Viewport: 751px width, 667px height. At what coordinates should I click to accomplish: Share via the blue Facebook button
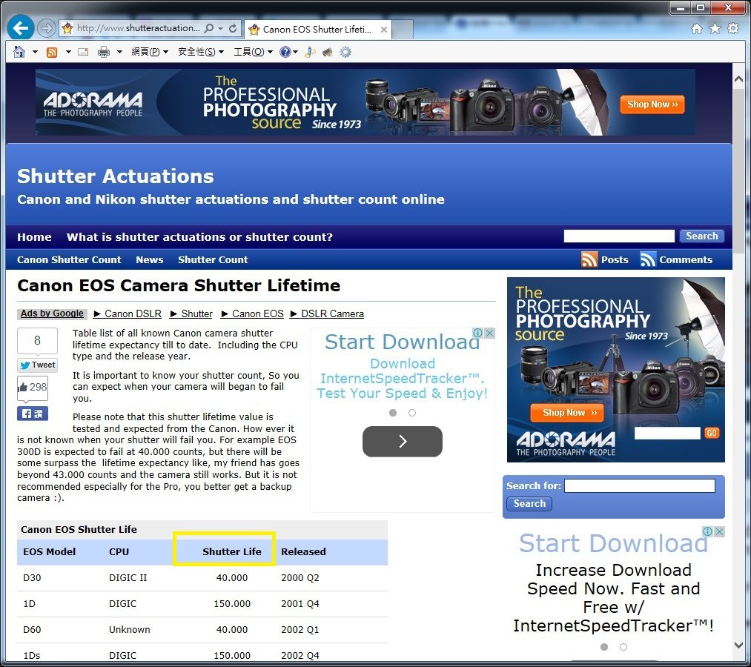pyautogui.click(x=33, y=414)
